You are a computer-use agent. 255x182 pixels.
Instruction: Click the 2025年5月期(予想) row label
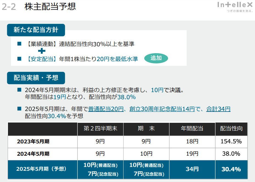point(41,169)
